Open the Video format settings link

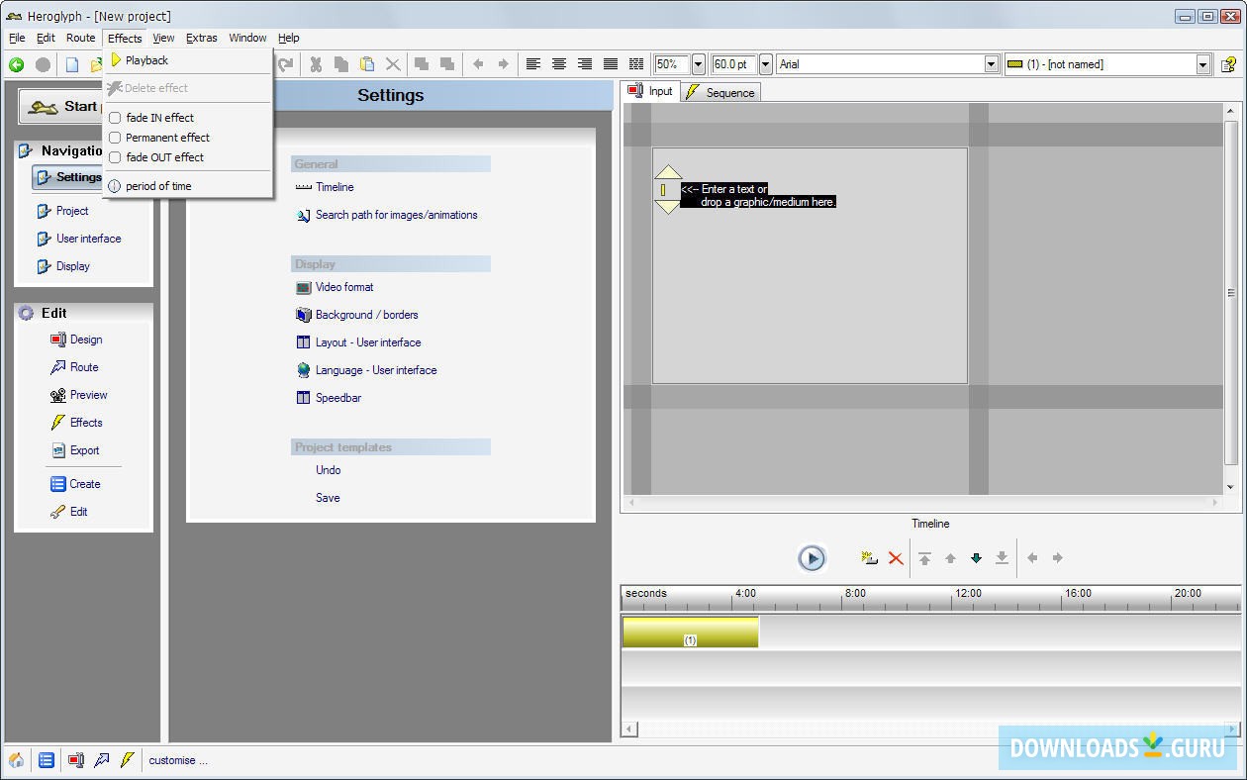[344, 287]
